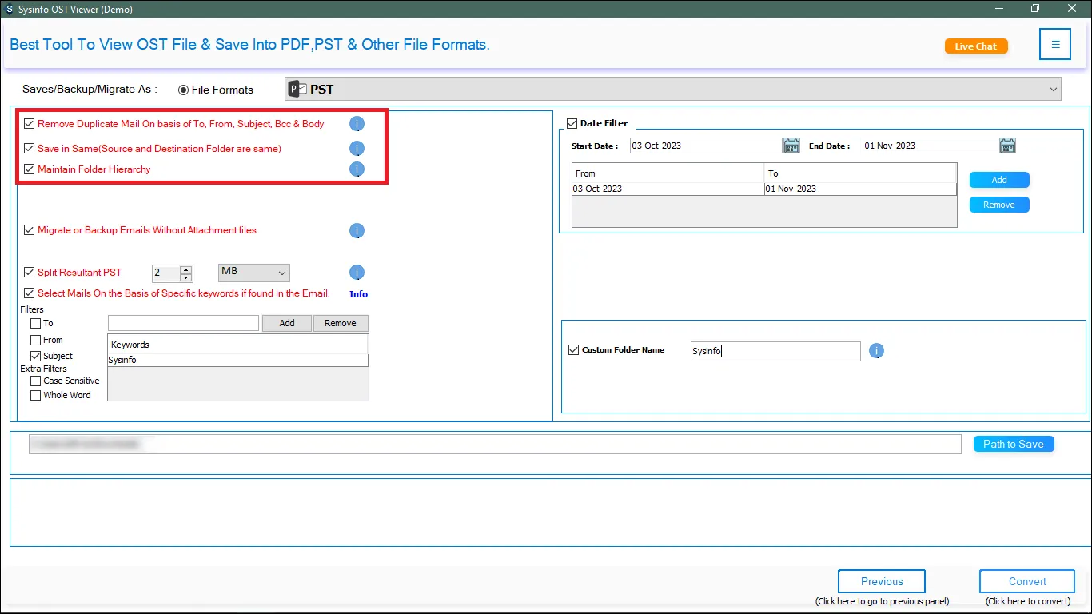The width and height of the screenshot is (1092, 614).
Task: Open End Date calendar picker
Action: (x=1007, y=146)
